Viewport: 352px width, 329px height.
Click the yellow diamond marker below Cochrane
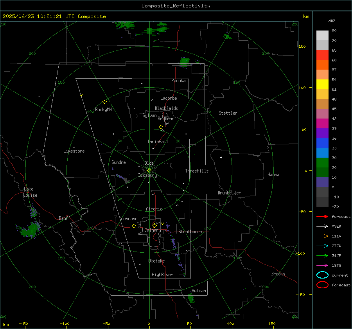134,226
